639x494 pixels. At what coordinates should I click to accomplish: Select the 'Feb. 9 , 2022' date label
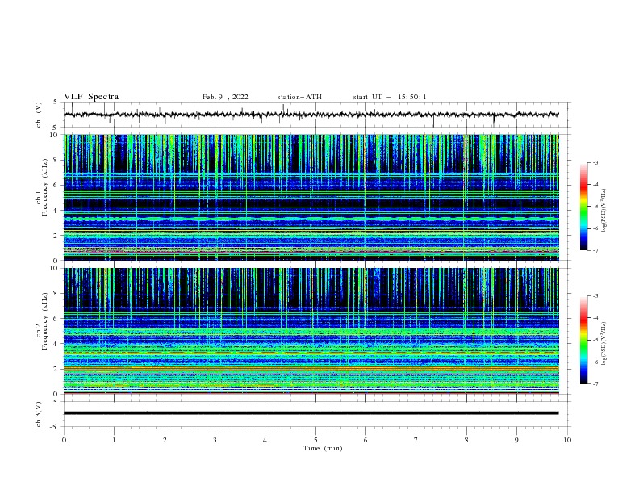[x=225, y=97]
